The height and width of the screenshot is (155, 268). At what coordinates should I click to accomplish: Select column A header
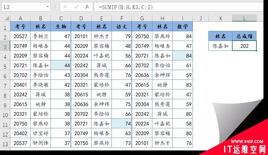(x=20, y=18)
